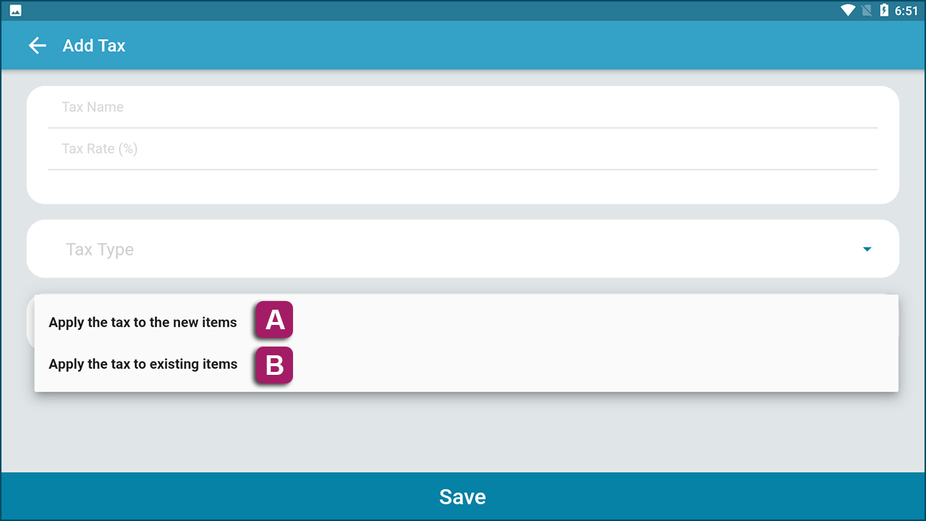Click empty space below Tax Rate in white card
Screen dimensions: 926x521
click(x=463, y=186)
